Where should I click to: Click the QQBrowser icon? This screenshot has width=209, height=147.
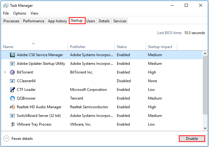point(12,98)
